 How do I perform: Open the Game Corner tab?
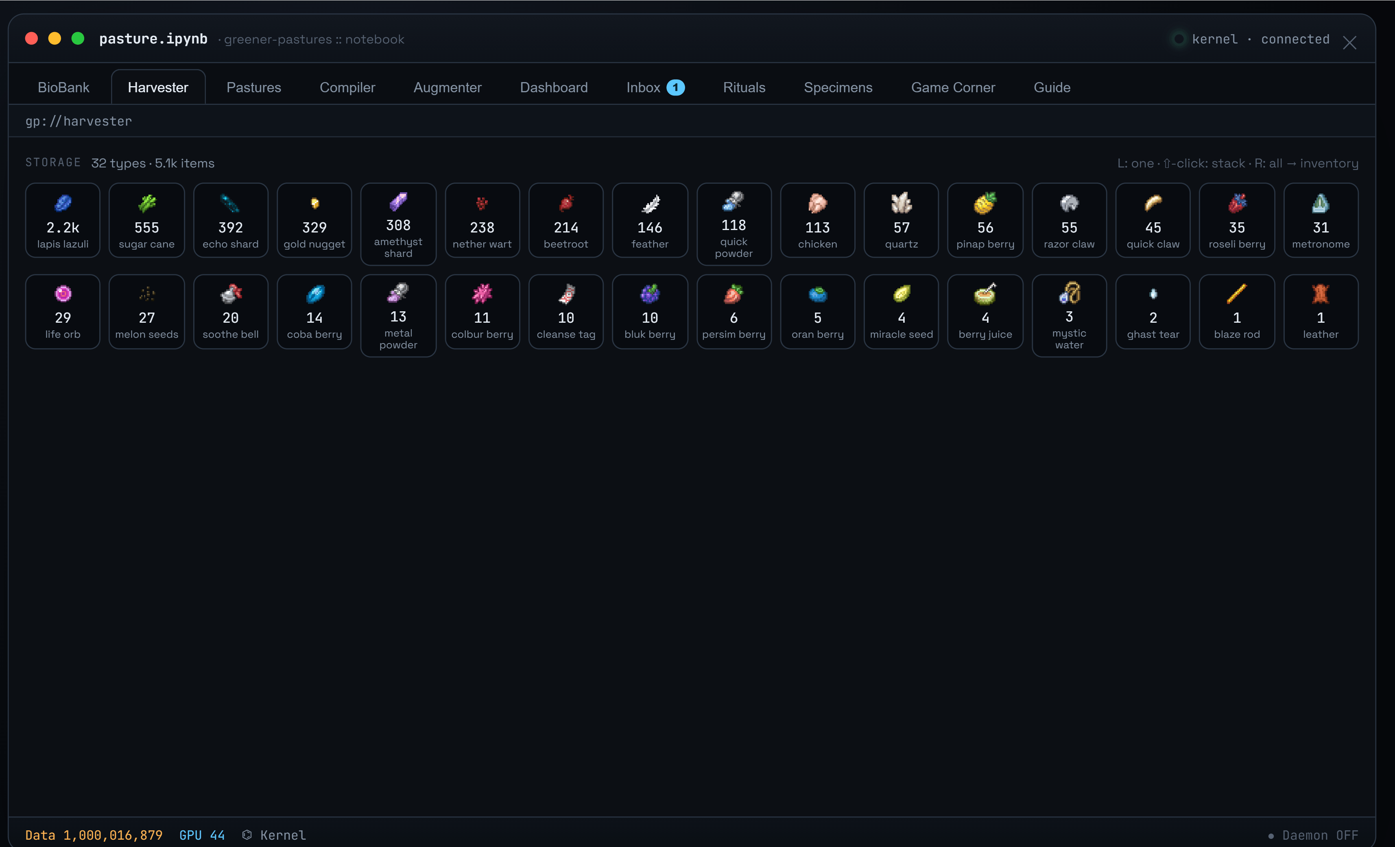click(953, 87)
